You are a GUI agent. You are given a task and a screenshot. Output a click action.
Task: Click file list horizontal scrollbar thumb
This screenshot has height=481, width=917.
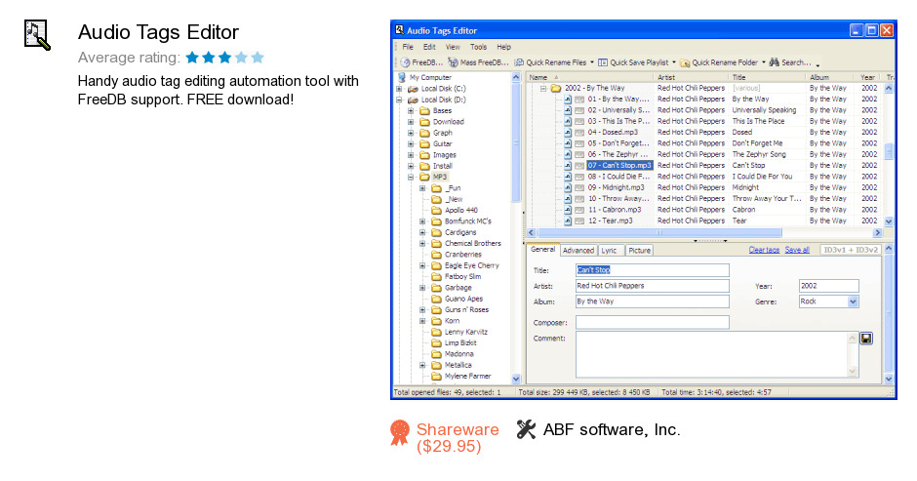pos(659,233)
